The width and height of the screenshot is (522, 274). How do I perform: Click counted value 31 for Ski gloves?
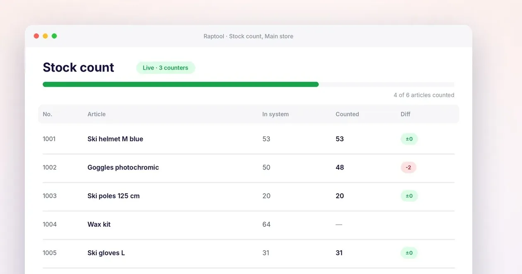tap(339, 253)
